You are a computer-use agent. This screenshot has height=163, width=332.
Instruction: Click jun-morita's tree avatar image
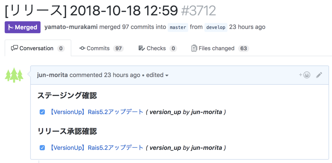(x=15, y=75)
